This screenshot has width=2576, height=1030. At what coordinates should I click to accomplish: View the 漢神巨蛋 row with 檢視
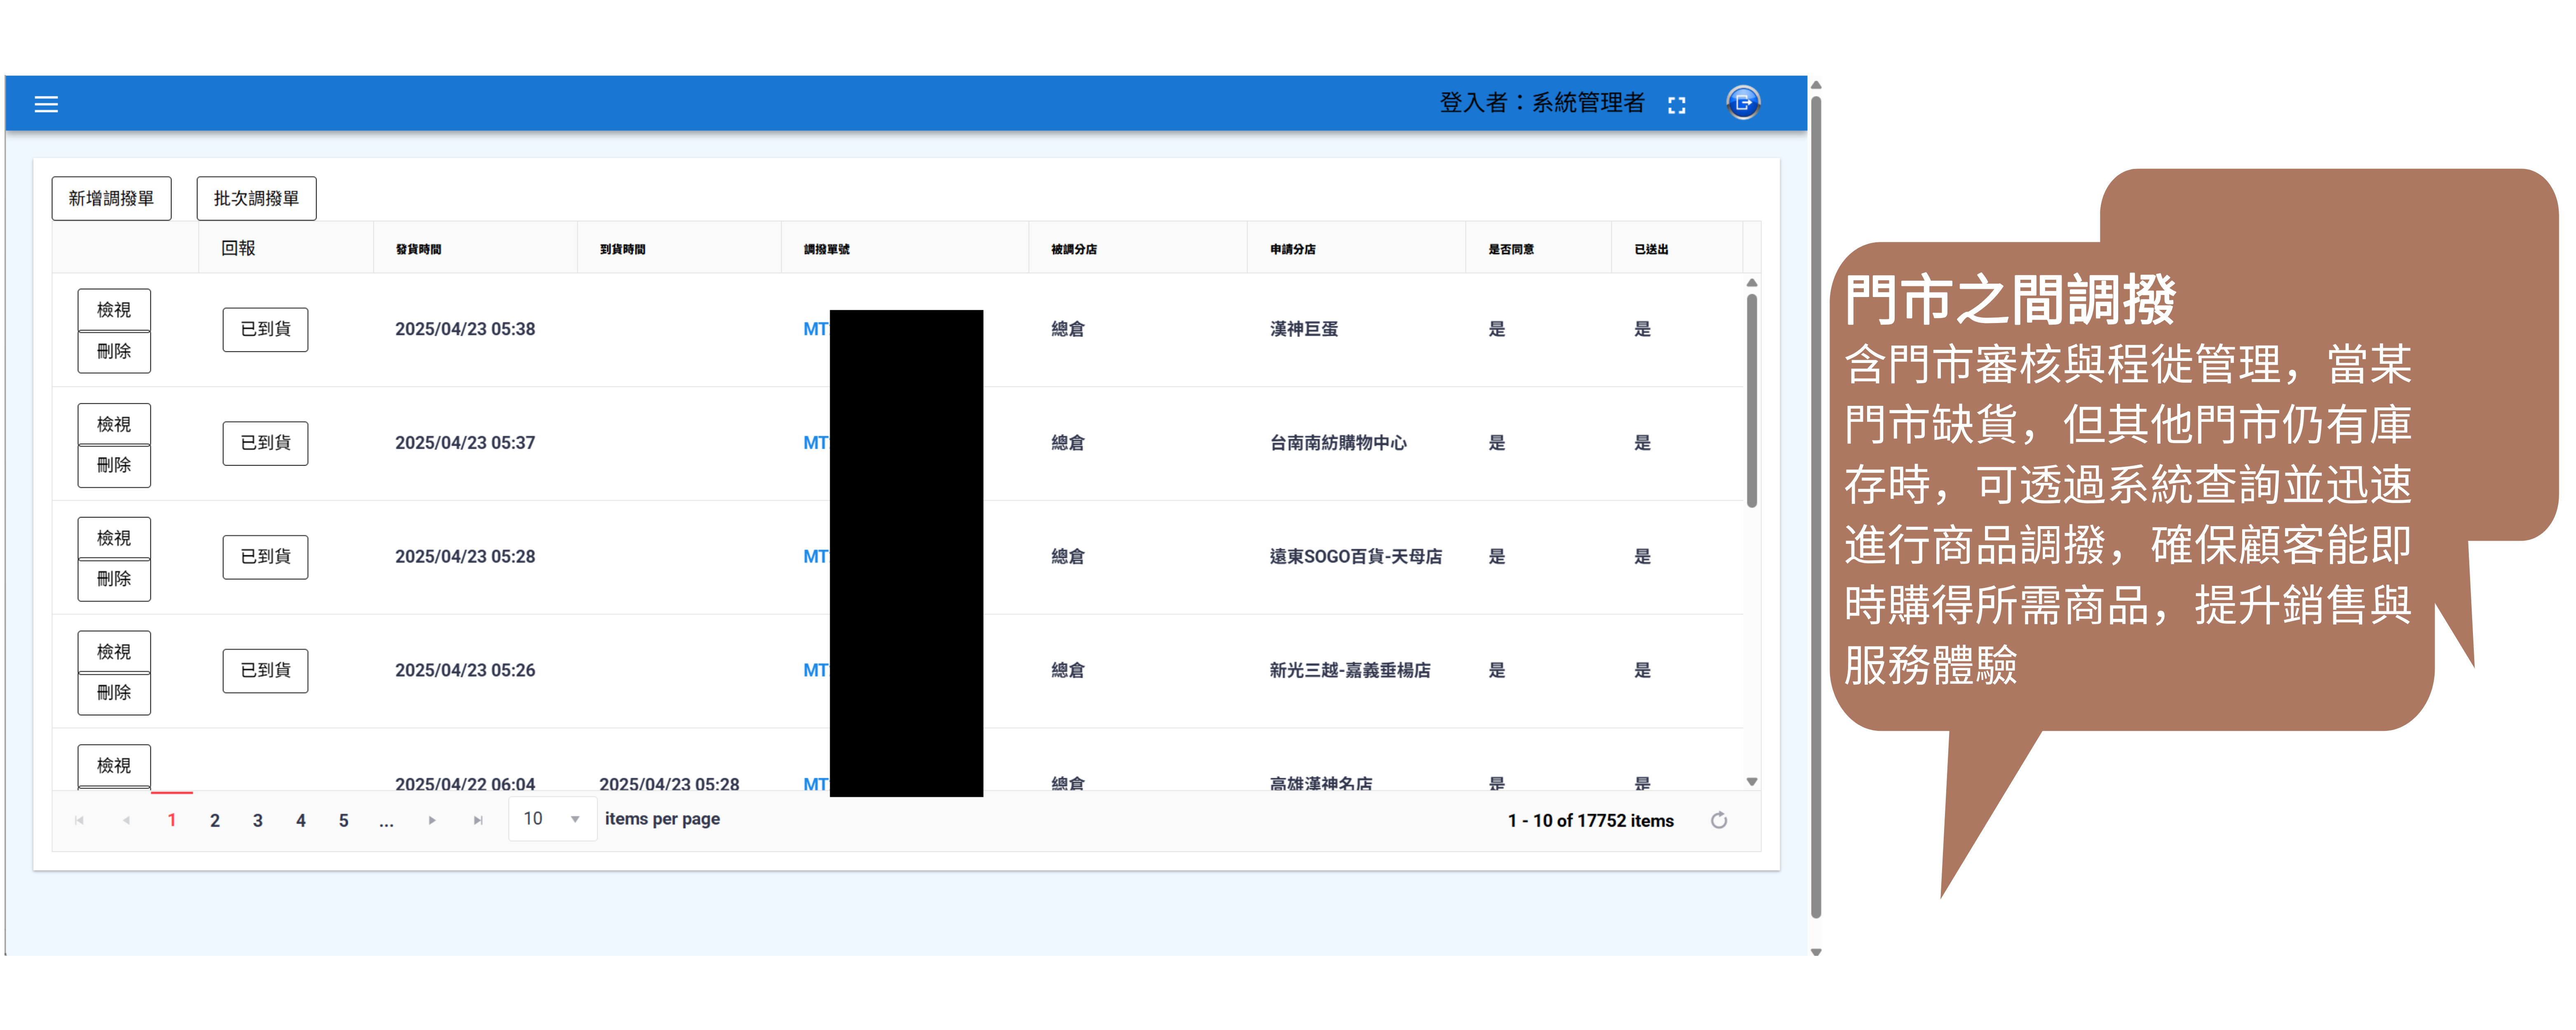click(x=114, y=310)
